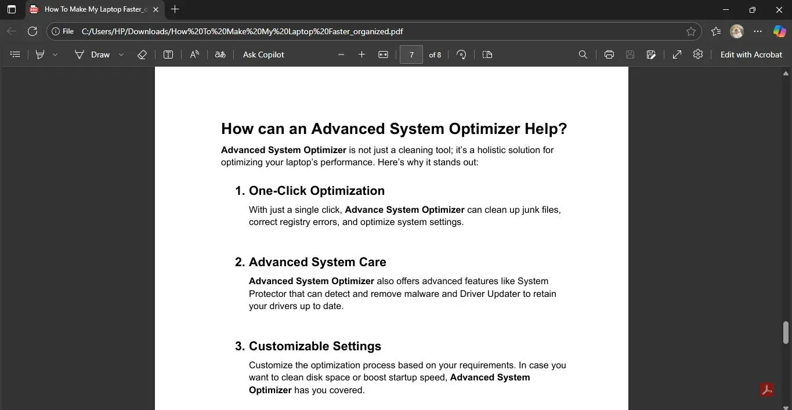Open the table of contents panel
The height and width of the screenshot is (410, 792).
click(16, 55)
